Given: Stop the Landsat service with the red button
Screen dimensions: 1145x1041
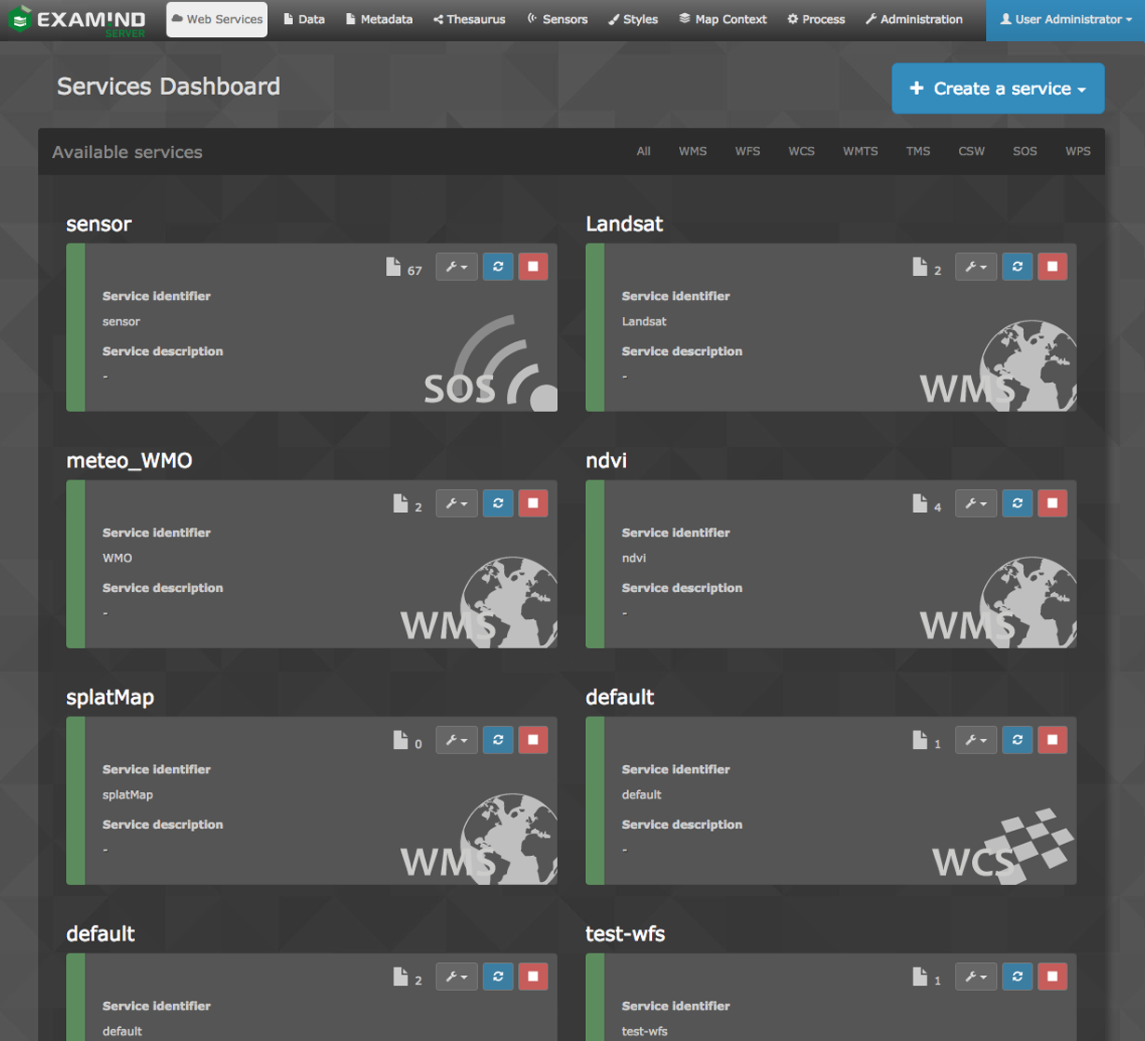Looking at the screenshot, I should pyautogui.click(x=1052, y=267).
